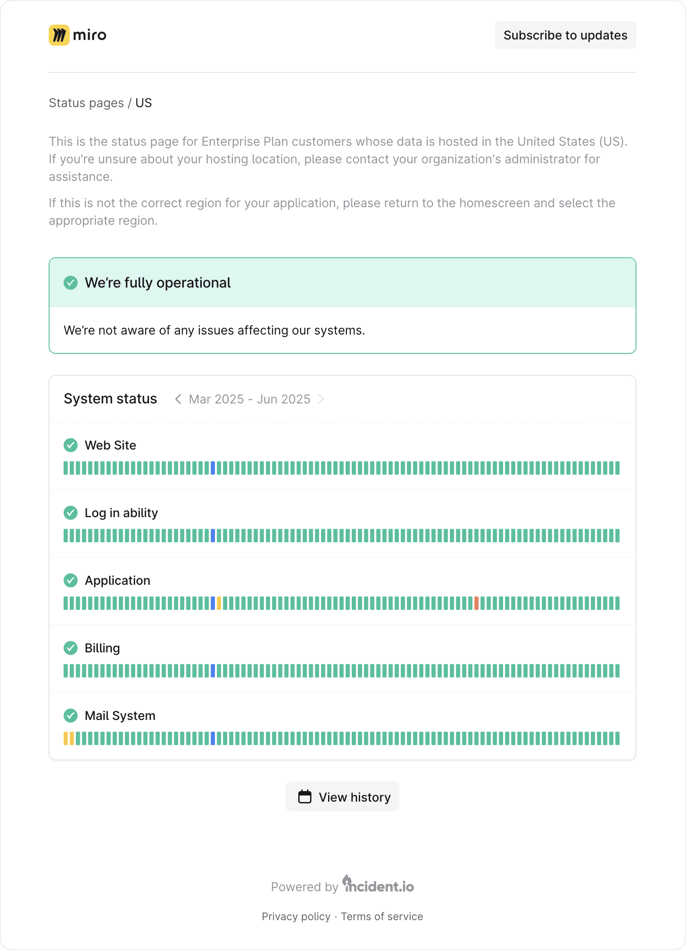The image size is (686, 950).
Task: Open the Privacy policy link
Action: 296,917
